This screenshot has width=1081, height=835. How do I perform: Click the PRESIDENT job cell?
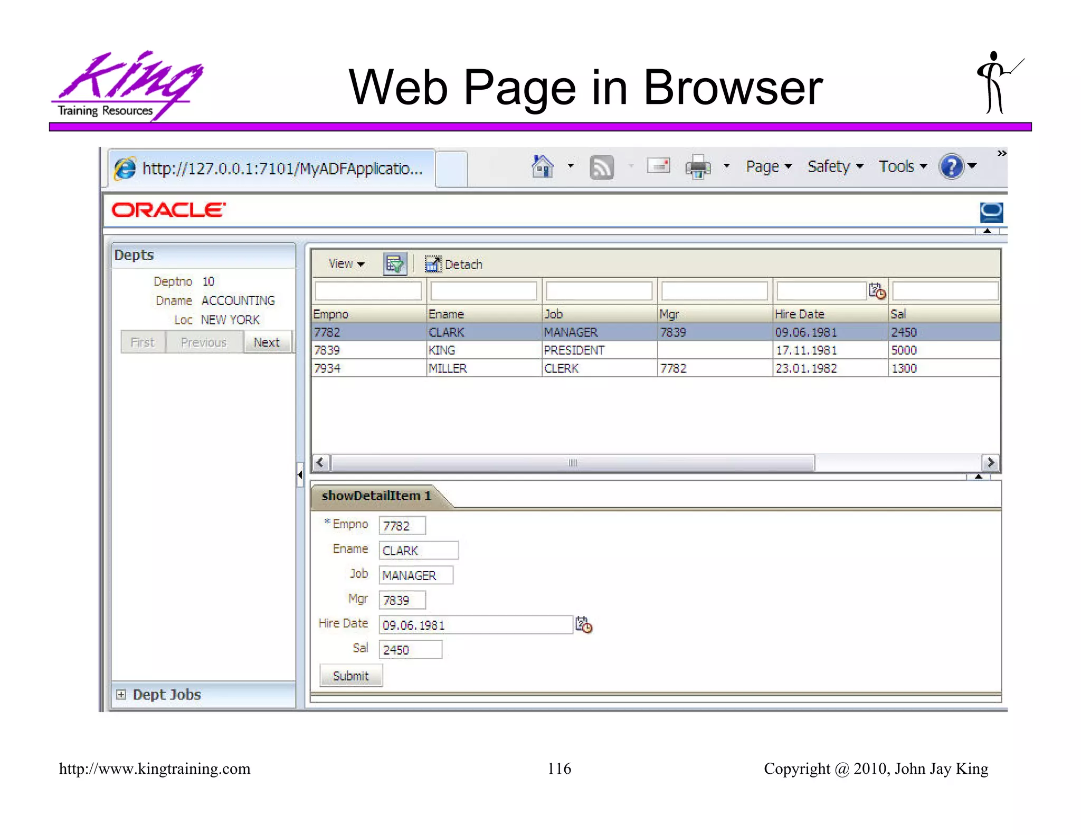tap(600, 350)
